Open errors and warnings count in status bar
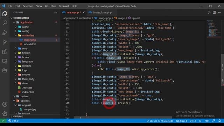Image resolution: width=224 pixels, height=126 pixels. [x=13, y=121]
